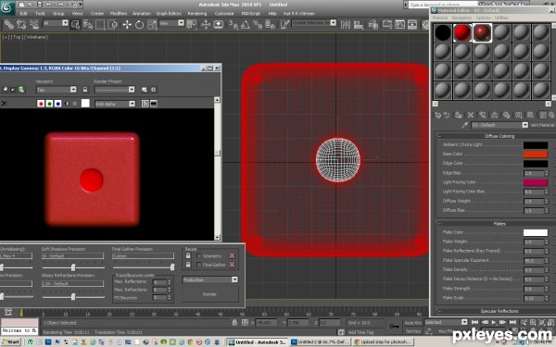Click the Play Animation button

tap(493, 322)
